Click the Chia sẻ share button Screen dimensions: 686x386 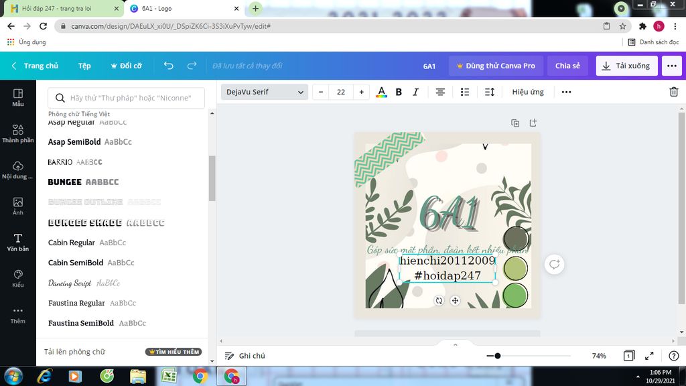(x=567, y=66)
